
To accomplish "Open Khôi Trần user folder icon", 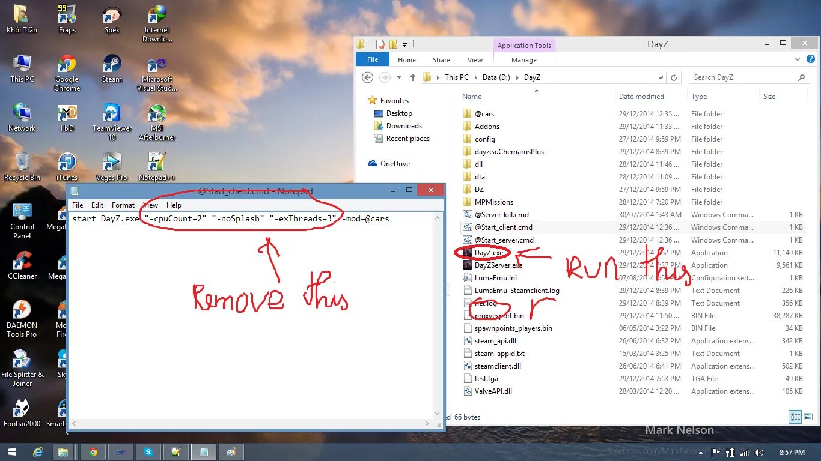I will click(x=22, y=19).
